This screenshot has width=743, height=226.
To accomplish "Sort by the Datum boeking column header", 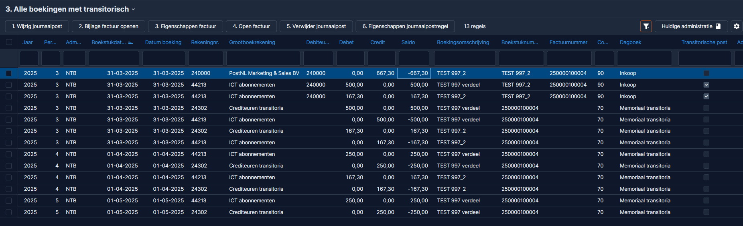I will coord(163,42).
